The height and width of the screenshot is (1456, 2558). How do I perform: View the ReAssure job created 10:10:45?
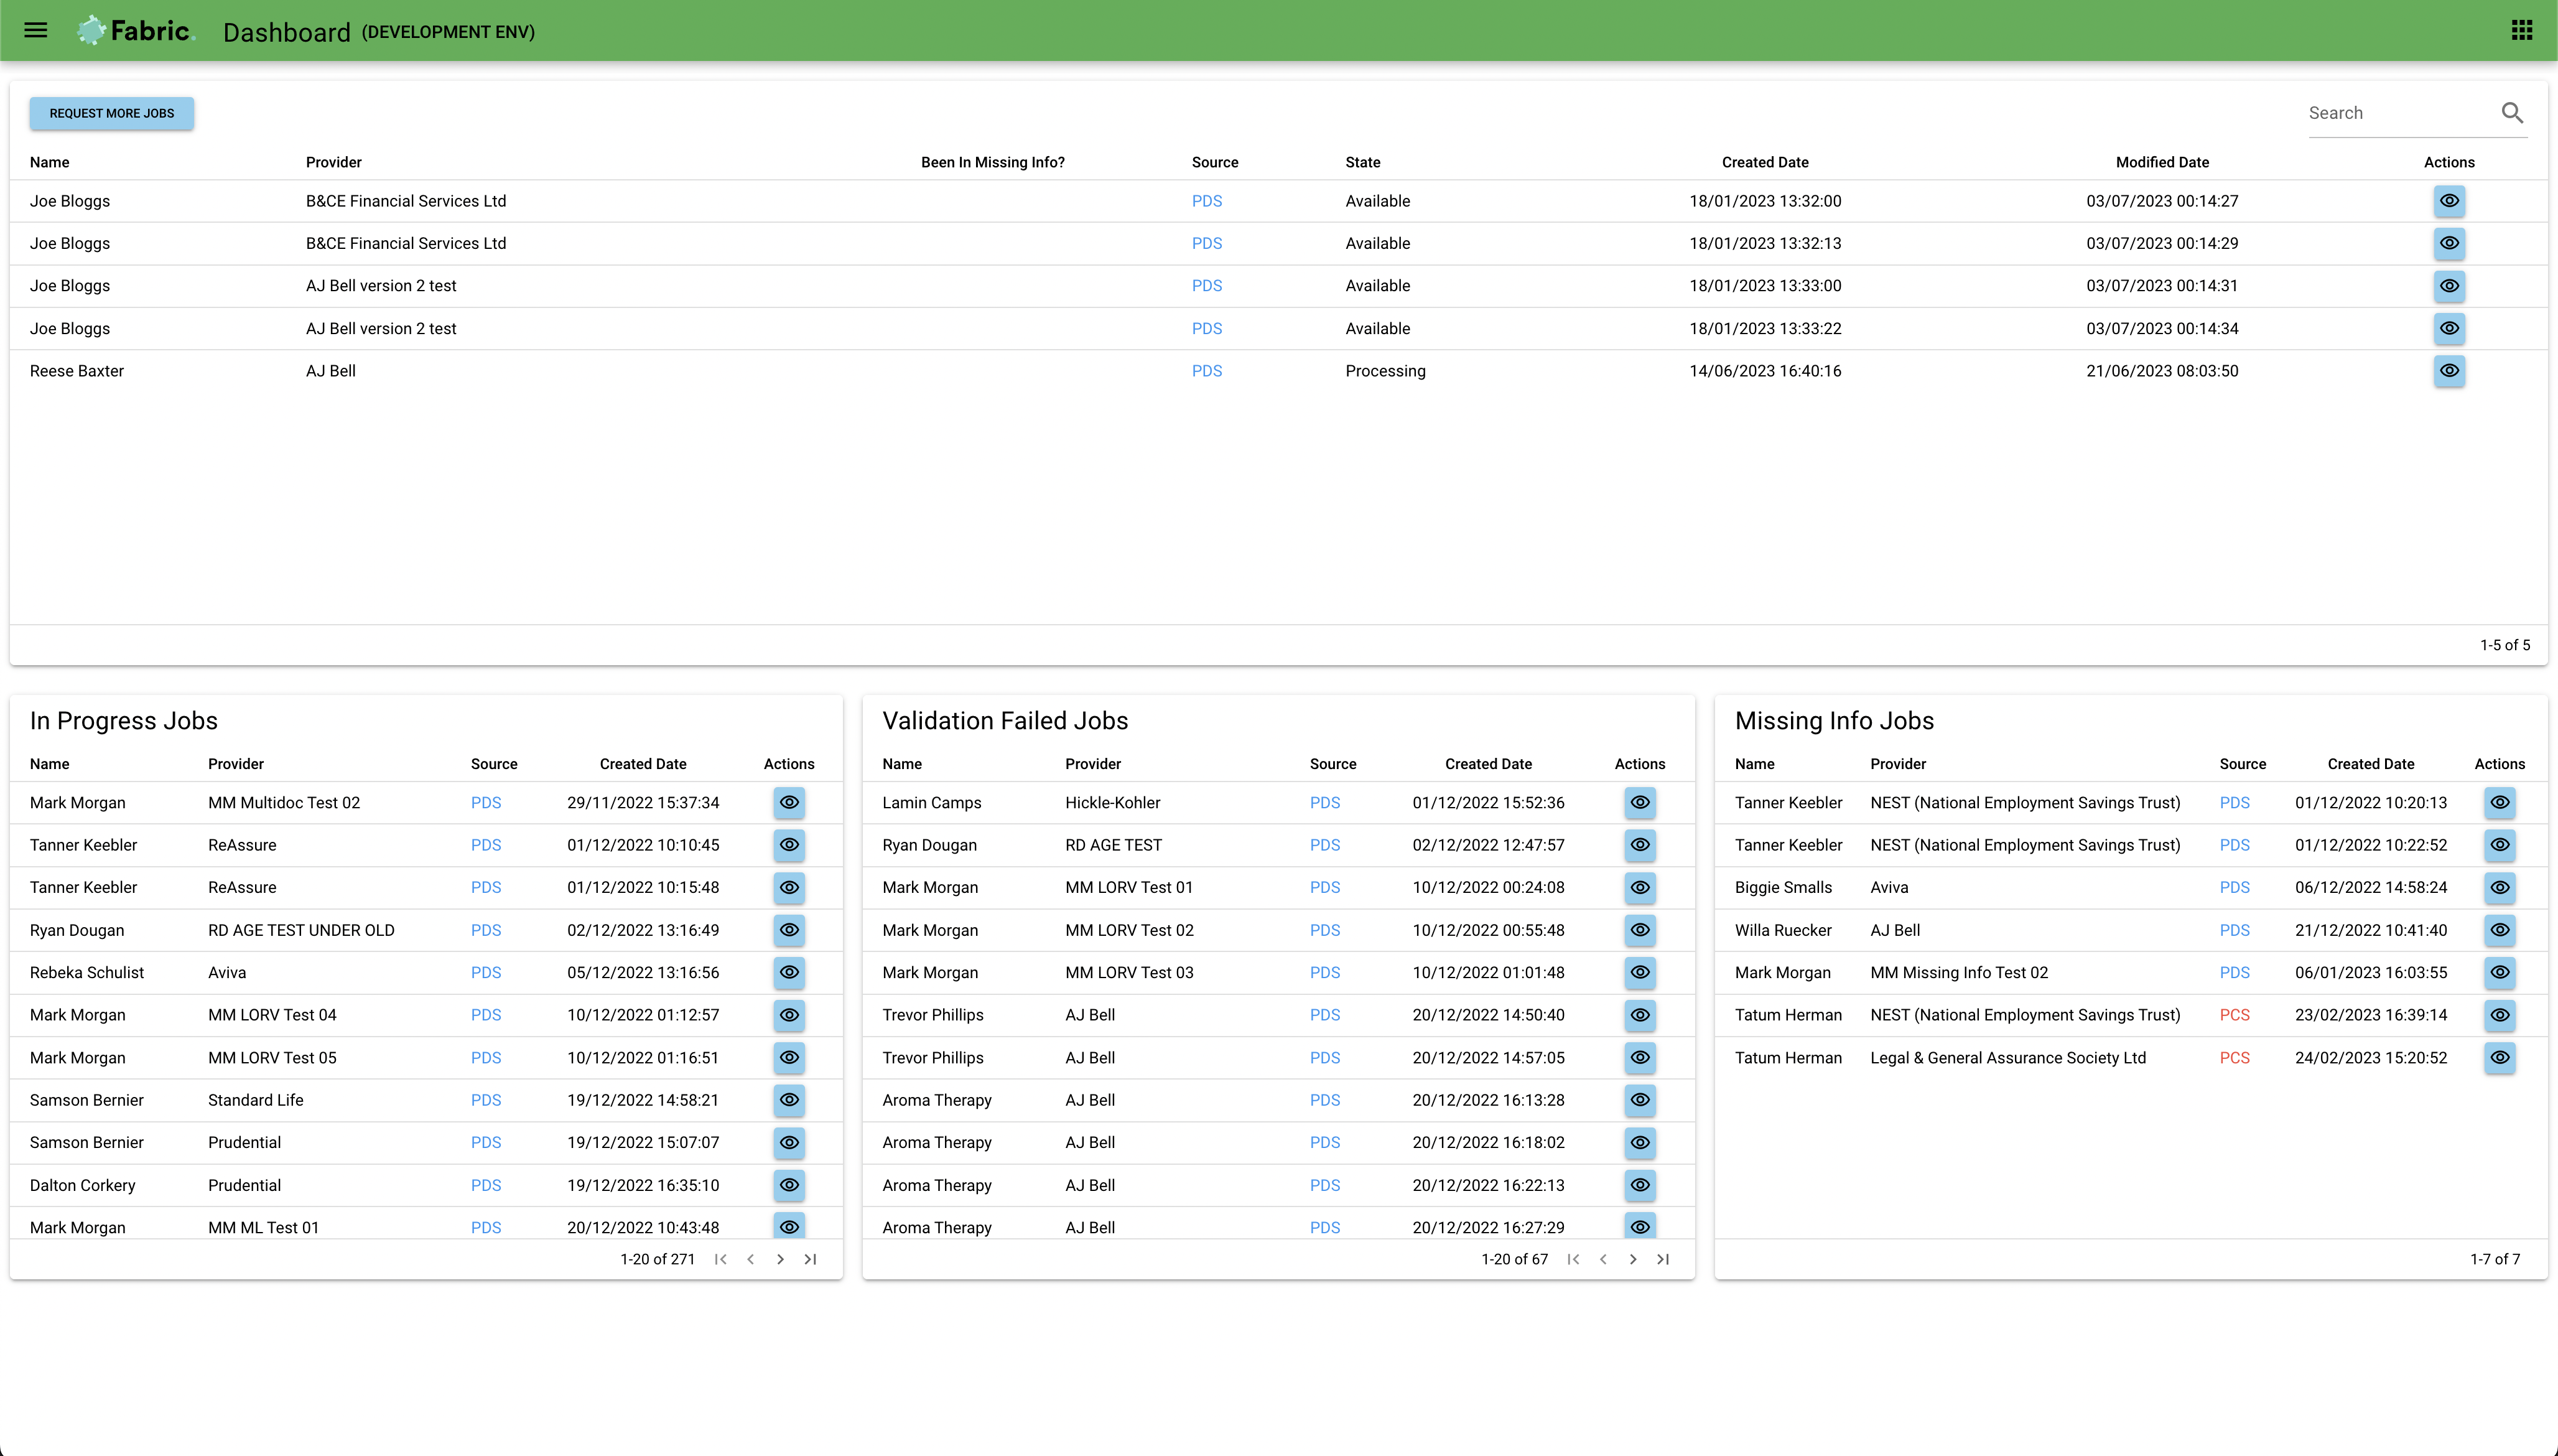(789, 845)
